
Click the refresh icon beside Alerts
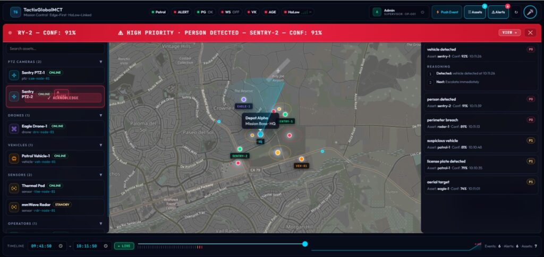(516, 12)
